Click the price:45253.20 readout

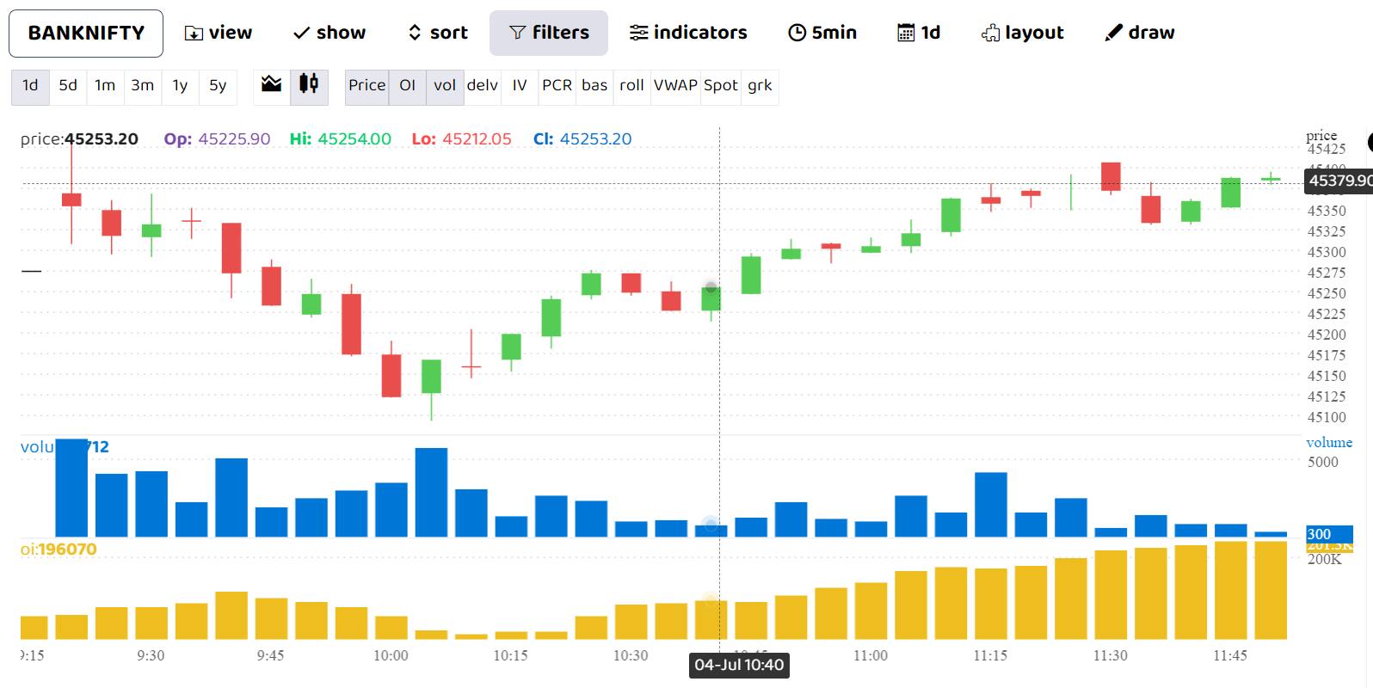pyautogui.click(x=79, y=138)
